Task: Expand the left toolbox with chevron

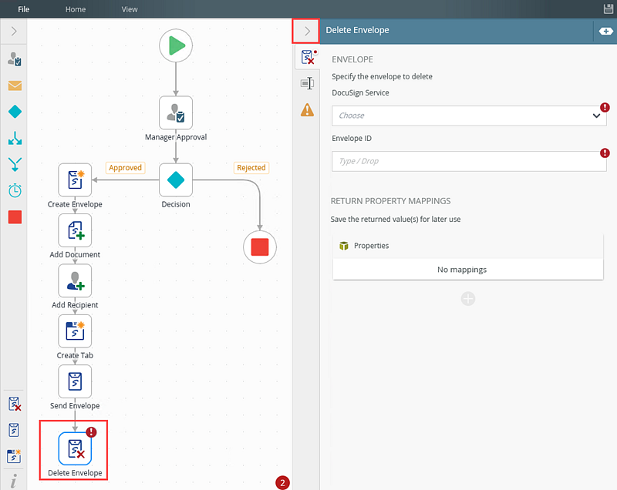Action: click(14, 31)
